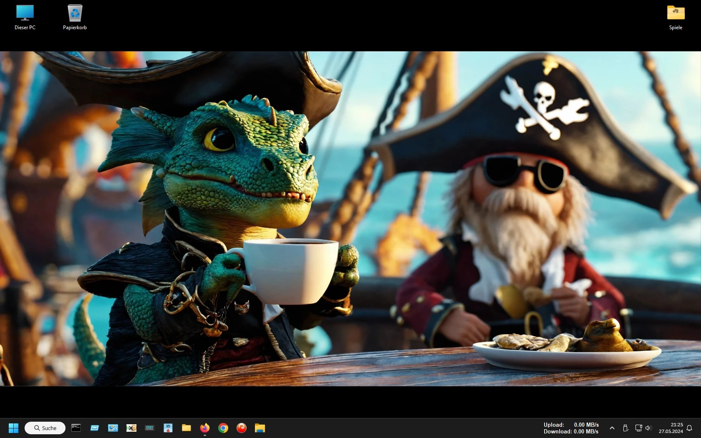701x438 pixels.
Task: Click the Suche search box
Action: tap(45, 428)
